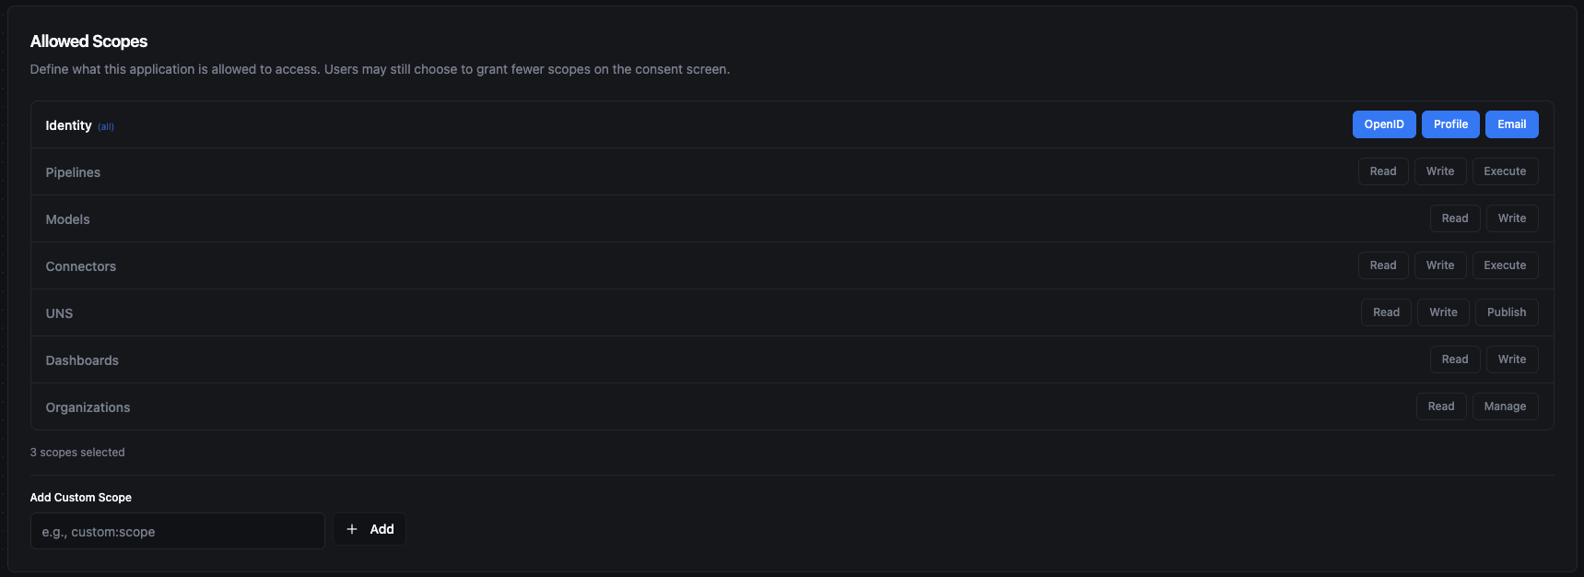Click the "(all)" link beside Identity

pyautogui.click(x=106, y=127)
